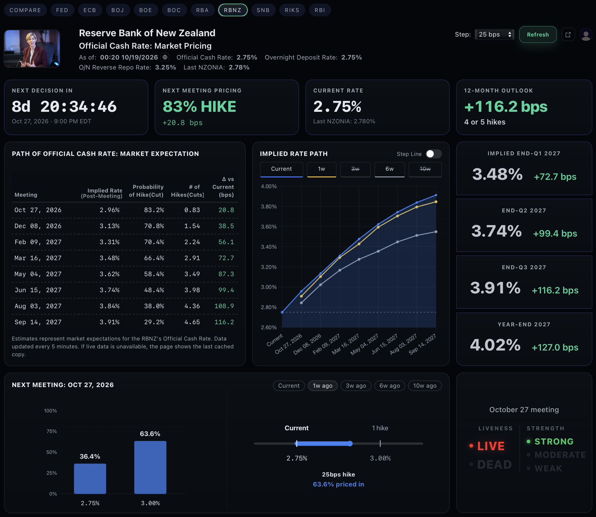Click the 63.6% bar for 3.00%
Image resolution: width=596 pixels, height=517 pixels.
(150, 467)
